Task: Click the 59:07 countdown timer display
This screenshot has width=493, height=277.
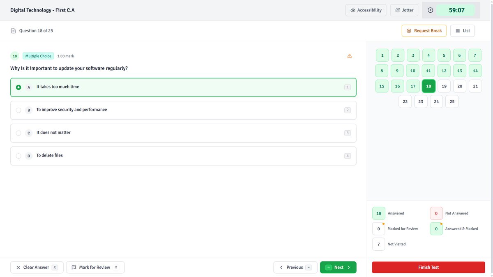Action: pos(456,10)
